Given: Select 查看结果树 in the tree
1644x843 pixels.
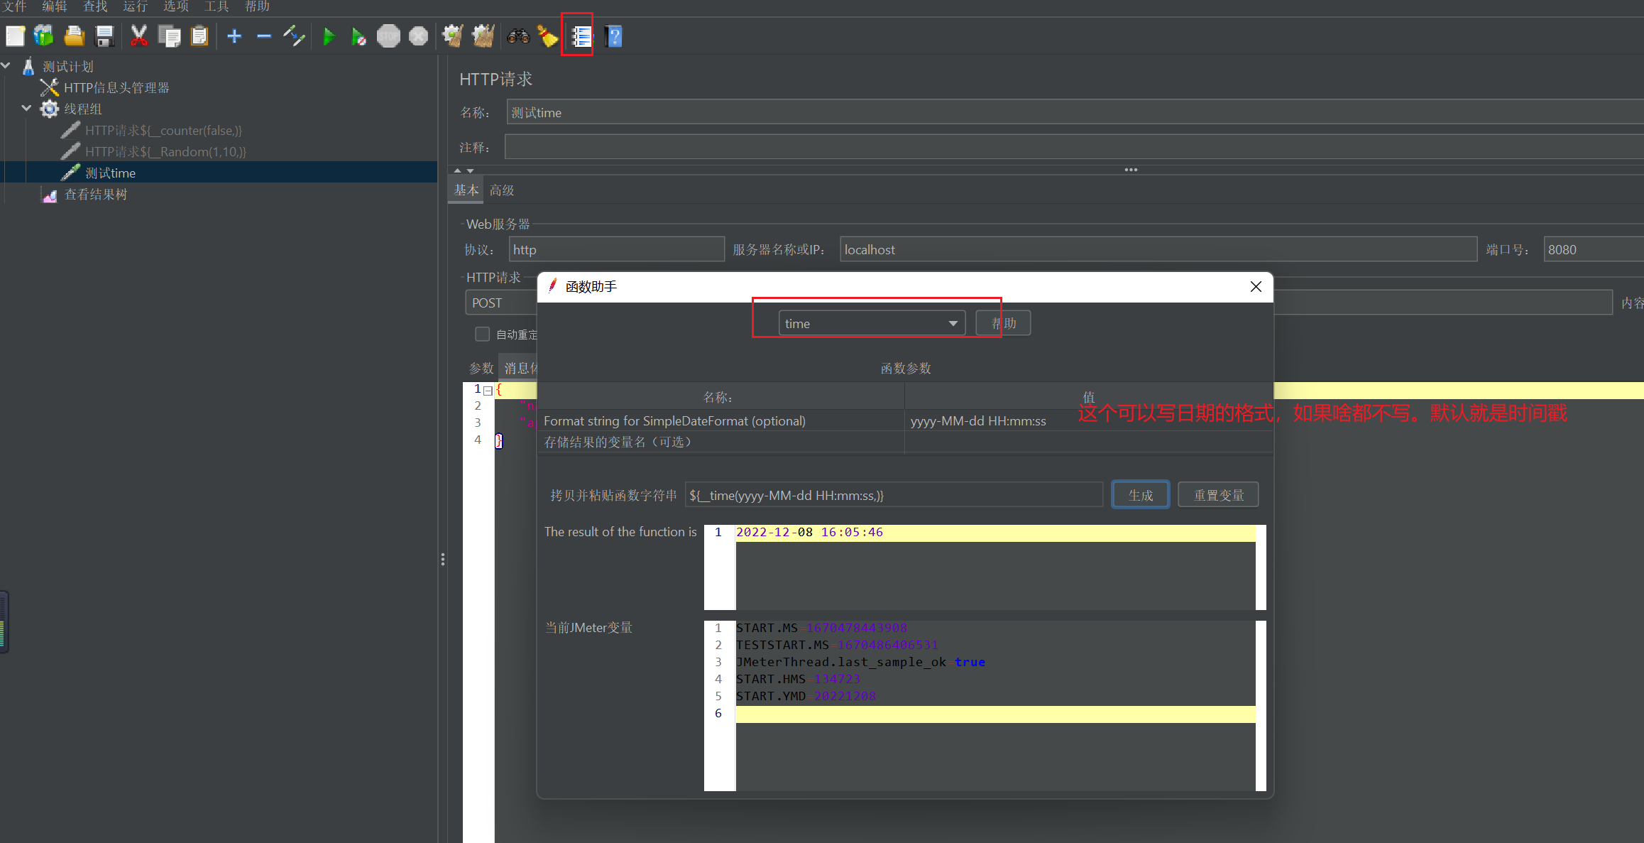Looking at the screenshot, I should pos(96,195).
